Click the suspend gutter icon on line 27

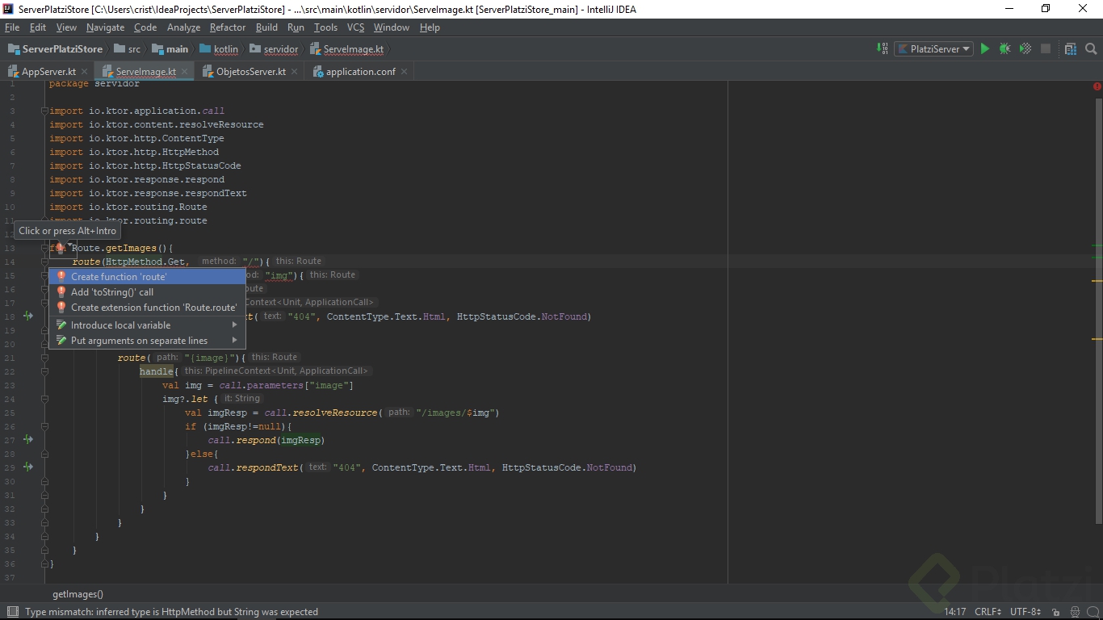pyautogui.click(x=28, y=440)
